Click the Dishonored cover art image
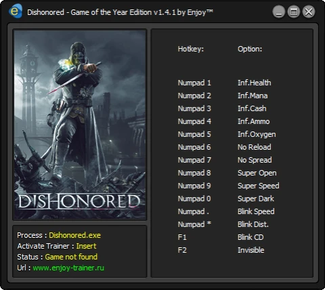The height and width of the screenshot is (290, 325). coord(80,125)
